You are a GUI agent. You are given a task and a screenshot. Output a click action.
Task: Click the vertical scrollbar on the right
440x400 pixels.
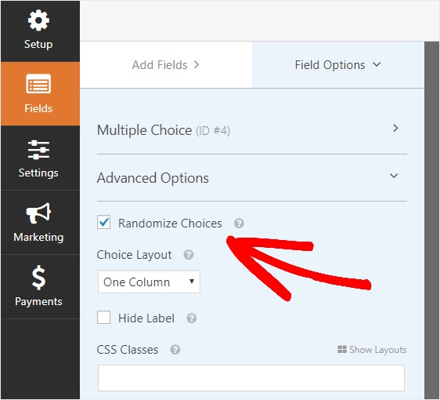[x=431, y=220]
